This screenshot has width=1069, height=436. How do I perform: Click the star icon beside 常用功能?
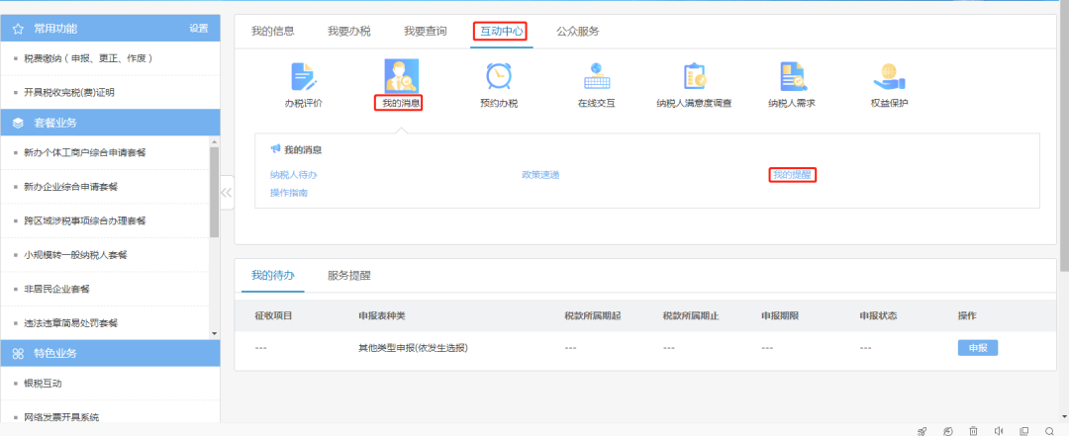click(19, 29)
